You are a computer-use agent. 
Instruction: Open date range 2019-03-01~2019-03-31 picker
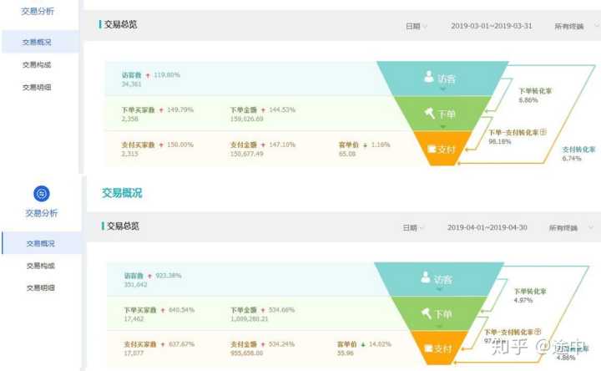tap(492, 26)
